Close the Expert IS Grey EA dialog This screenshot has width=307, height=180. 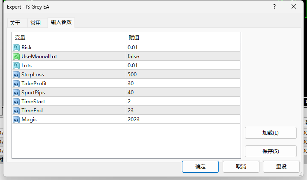(294, 7)
